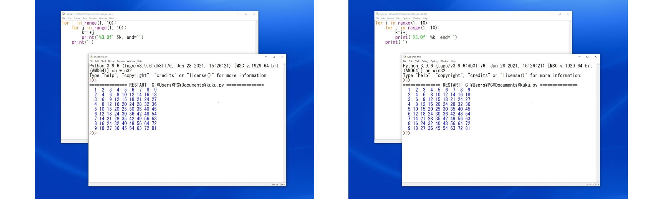Open Help menu of left-copy kuku.py editor

112,18
